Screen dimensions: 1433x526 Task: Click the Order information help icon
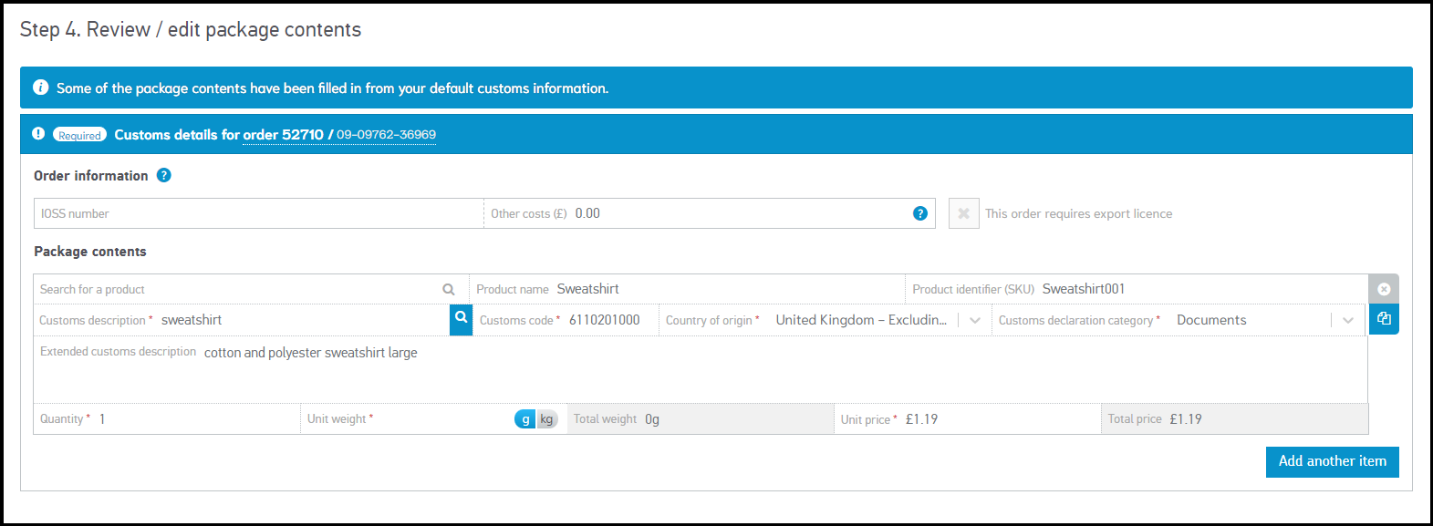[164, 175]
